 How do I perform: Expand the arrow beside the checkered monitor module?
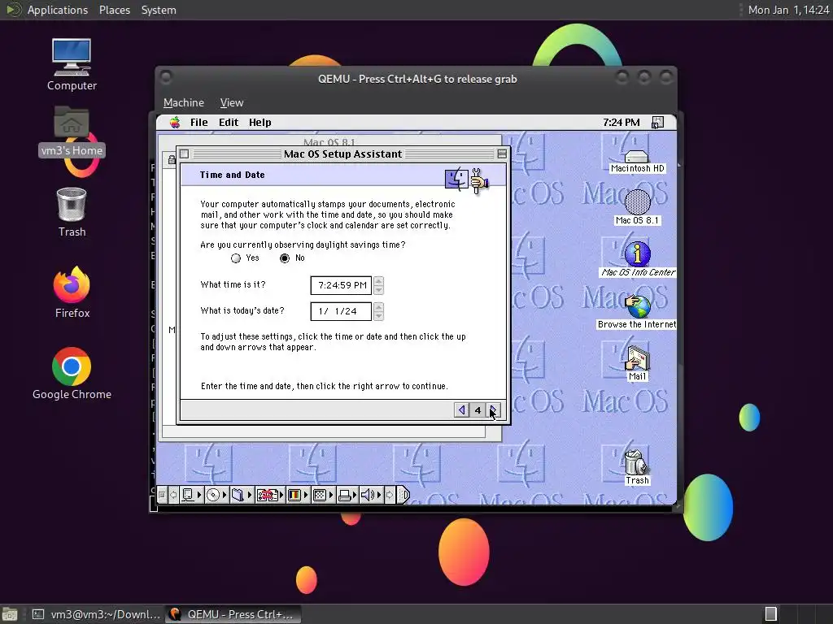coord(330,495)
